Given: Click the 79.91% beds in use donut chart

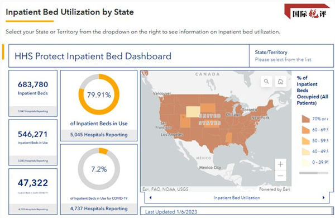Looking at the screenshot, I should tap(99, 94).
